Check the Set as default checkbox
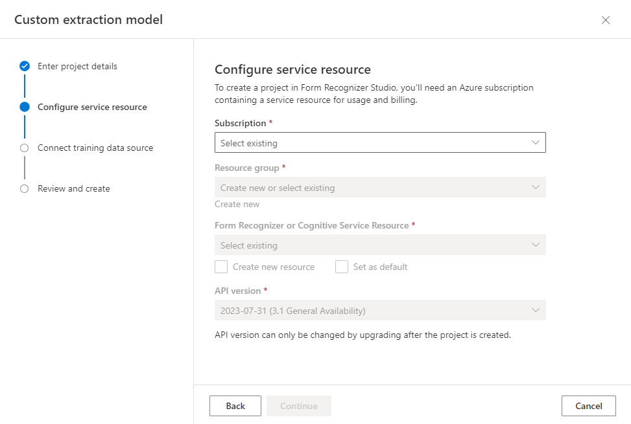This screenshot has height=424, width=631. point(342,267)
